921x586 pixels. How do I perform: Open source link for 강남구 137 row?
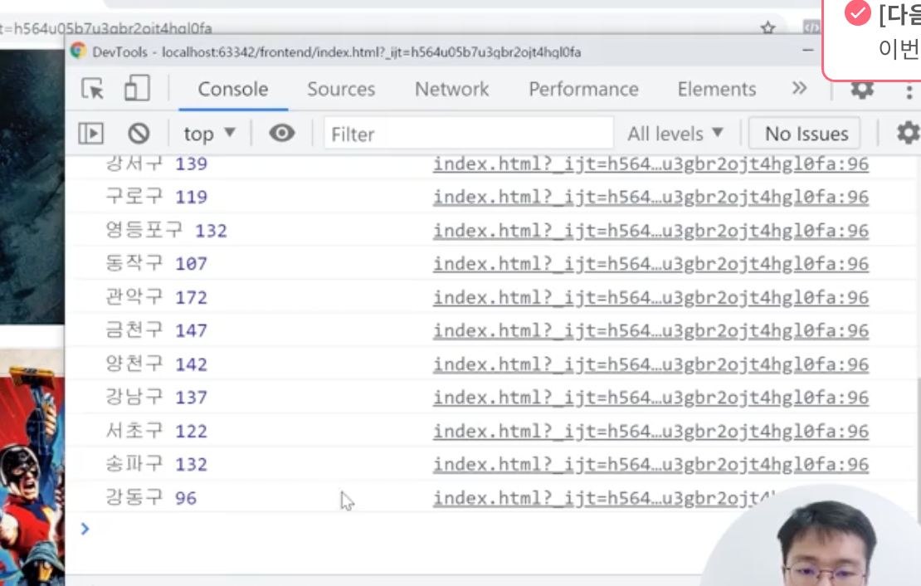tap(651, 398)
